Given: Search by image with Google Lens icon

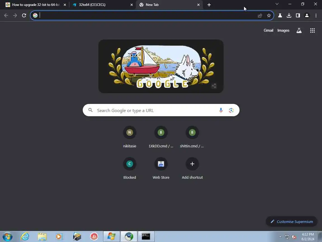Looking at the screenshot, I should (x=231, y=110).
